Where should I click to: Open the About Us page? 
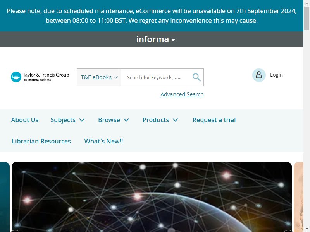pyautogui.click(x=25, y=120)
